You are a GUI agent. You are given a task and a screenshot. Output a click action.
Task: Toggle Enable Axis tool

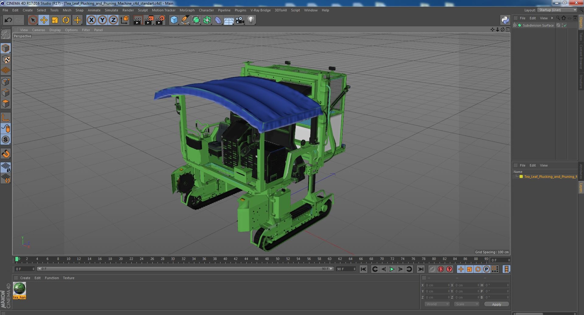click(x=6, y=117)
